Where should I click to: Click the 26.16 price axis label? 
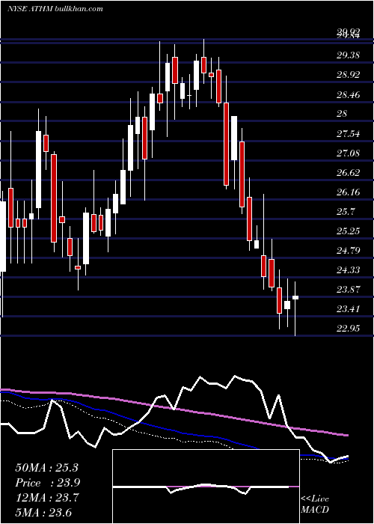click(348, 192)
